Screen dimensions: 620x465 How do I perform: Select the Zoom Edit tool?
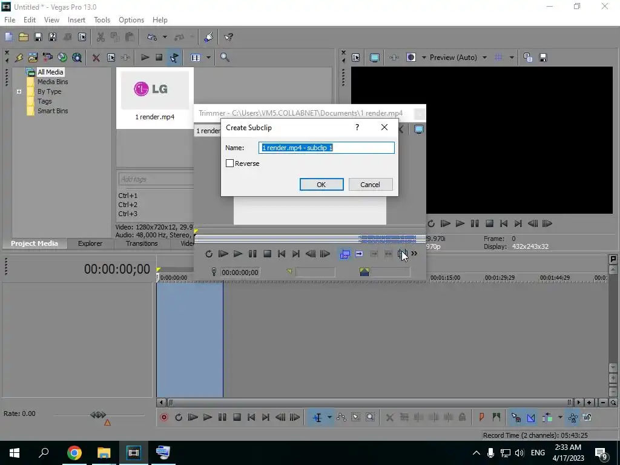[x=370, y=417]
